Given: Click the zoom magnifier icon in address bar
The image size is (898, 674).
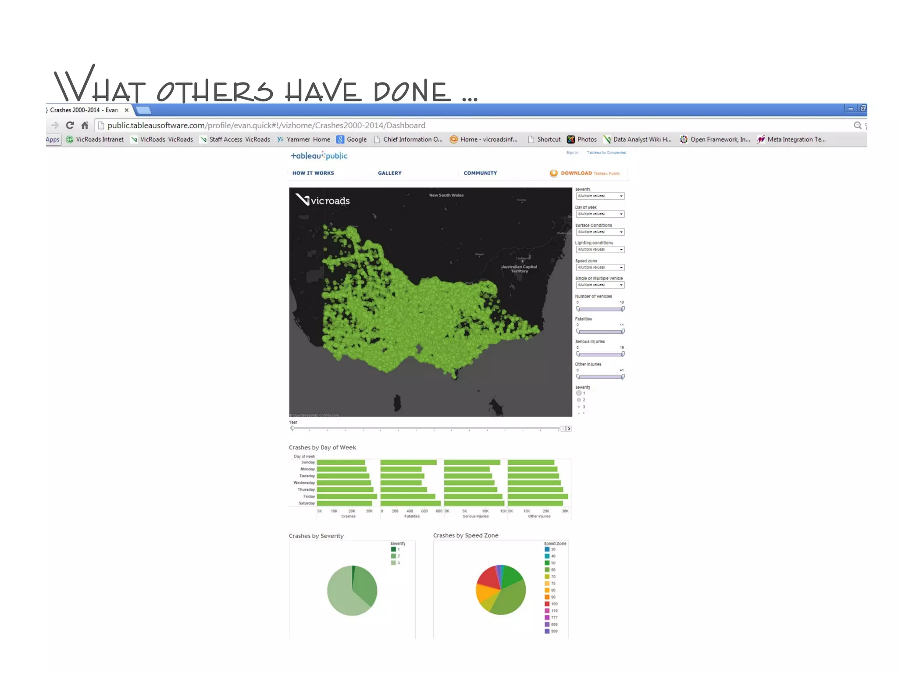Looking at the screenshot, I should 857,125.
